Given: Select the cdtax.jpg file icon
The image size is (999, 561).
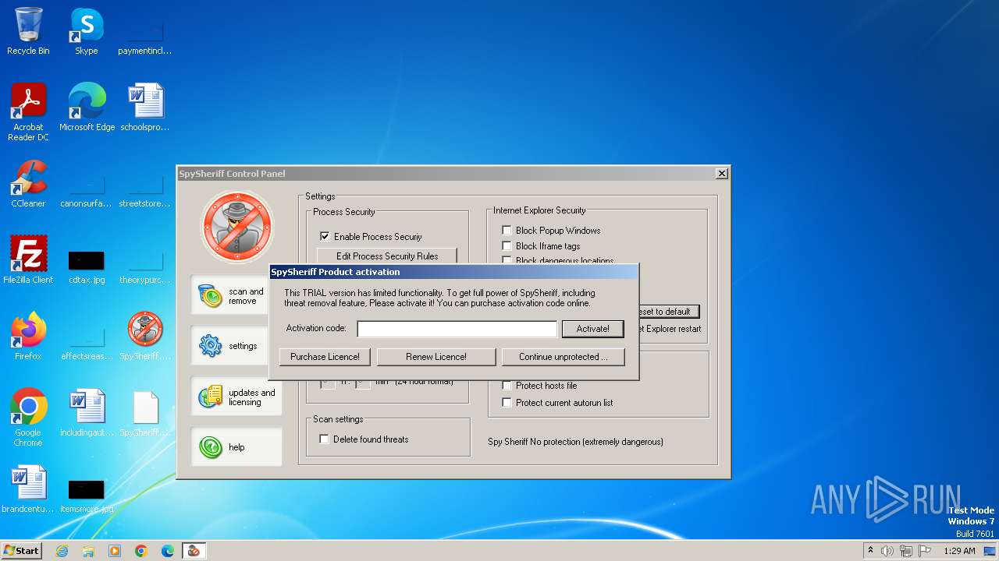Looking at the screenshot, I should pyautogui.click(x=86, y=266).
